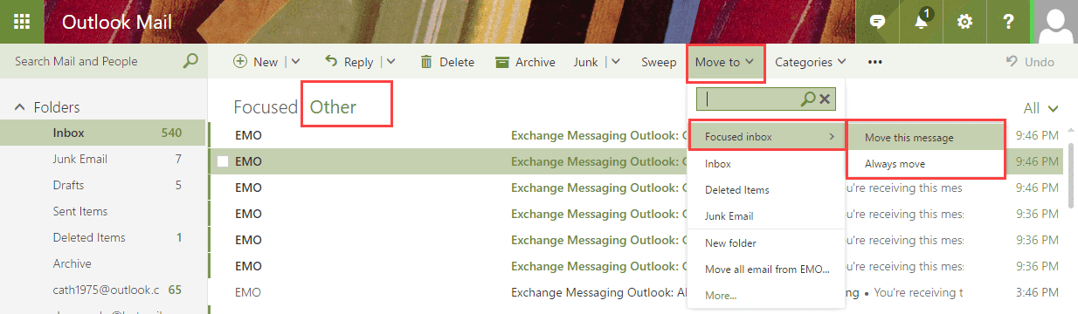Open settings gear icon
The image size is (1078, 314).
pos(964,22)
